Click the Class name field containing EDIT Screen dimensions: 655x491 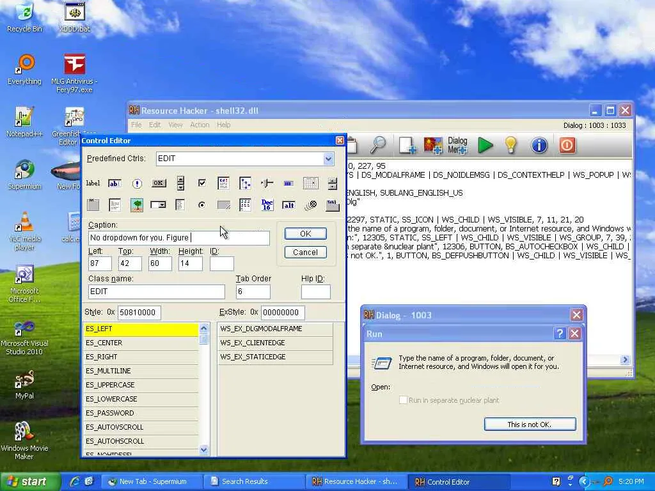click(x=156, y=292)
